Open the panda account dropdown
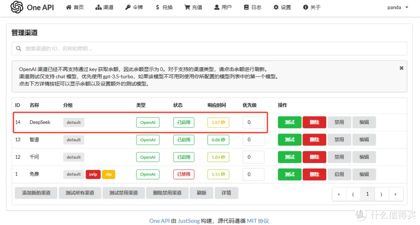The image size is (420, 225). (x=397, y=7)
